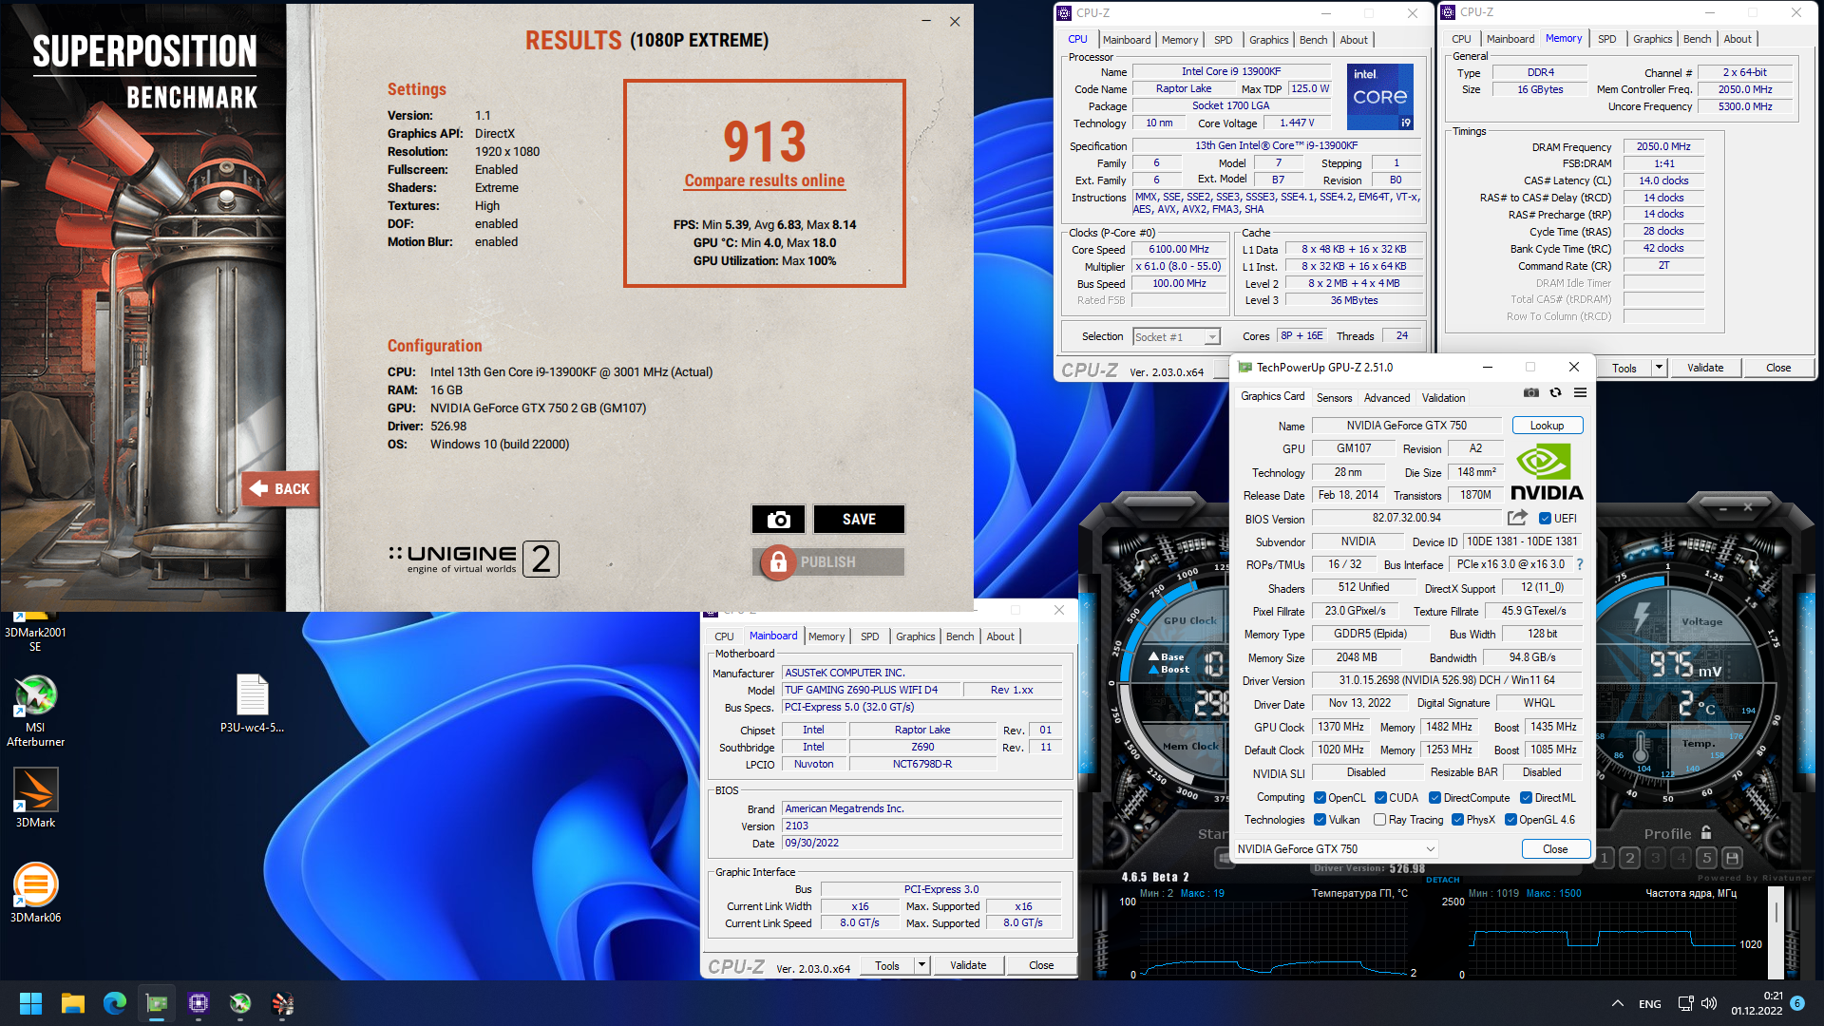This screenshot has height=1026, width=1824.
Task: Open Sensors tab in GPU-Z
Action: tap(1334, 398)
